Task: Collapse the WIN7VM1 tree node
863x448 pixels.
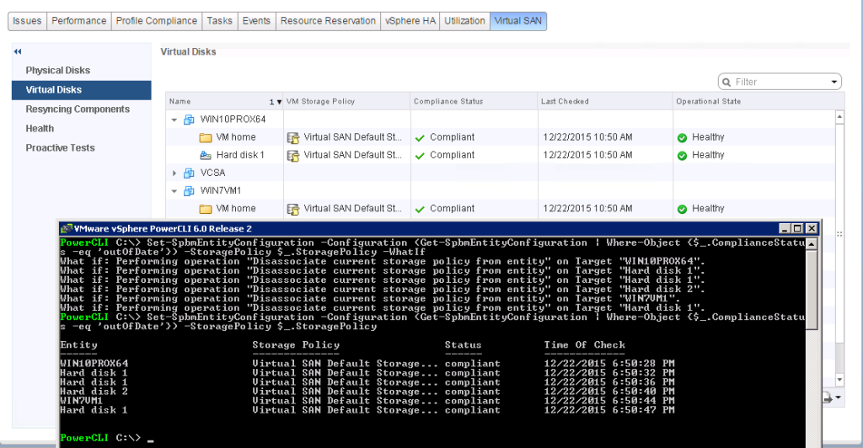Action: point(174,190)
